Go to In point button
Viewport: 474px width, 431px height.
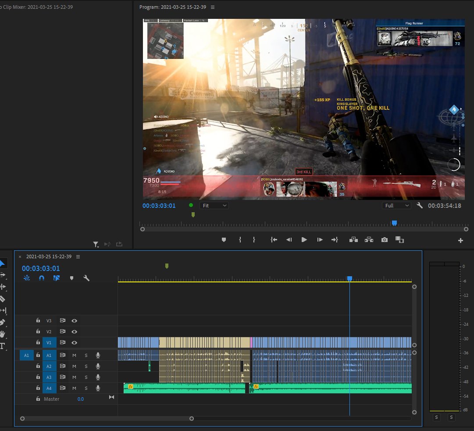click(274, 240)
